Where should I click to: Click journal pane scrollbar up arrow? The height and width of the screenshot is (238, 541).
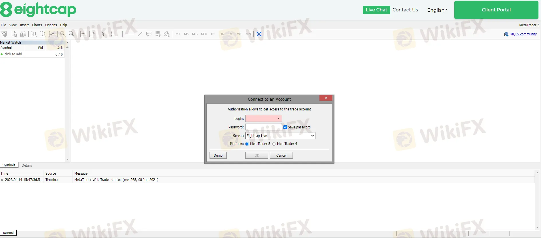pyautogui.click(x=537, y=173)
